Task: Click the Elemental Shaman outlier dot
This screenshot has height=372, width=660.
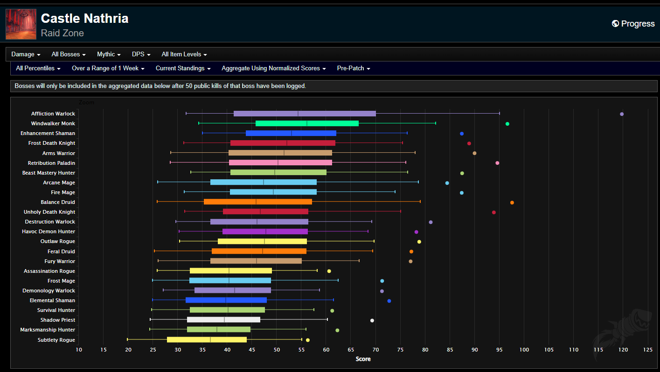Action: (389, 301)
